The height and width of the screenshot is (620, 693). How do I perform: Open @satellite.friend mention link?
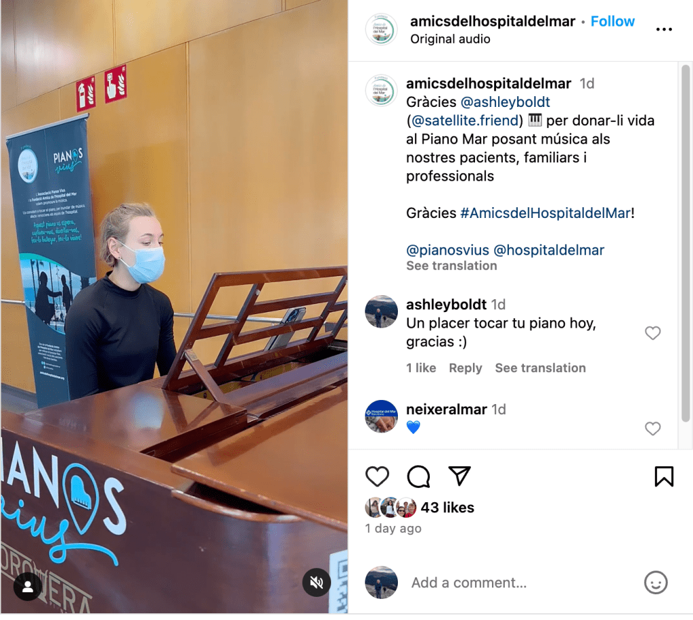pyautogui.click(x=464, y=120)
